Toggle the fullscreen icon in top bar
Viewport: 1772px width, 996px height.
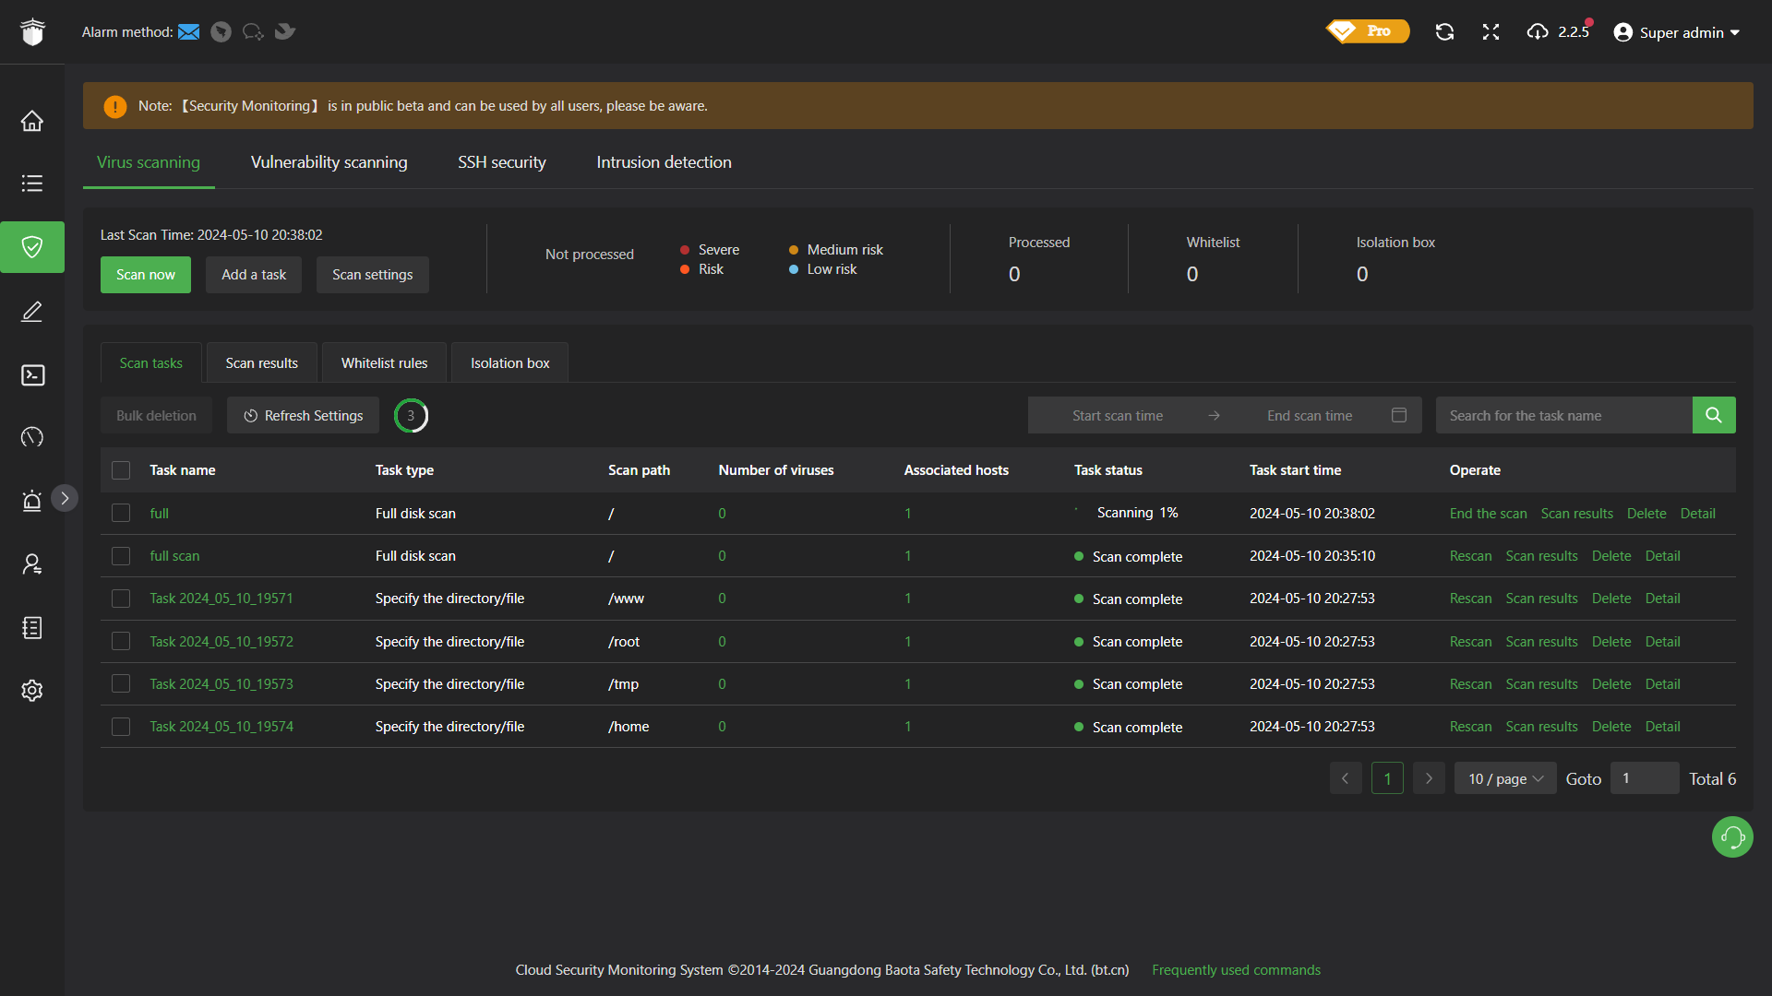click(x=1491, y=32)
